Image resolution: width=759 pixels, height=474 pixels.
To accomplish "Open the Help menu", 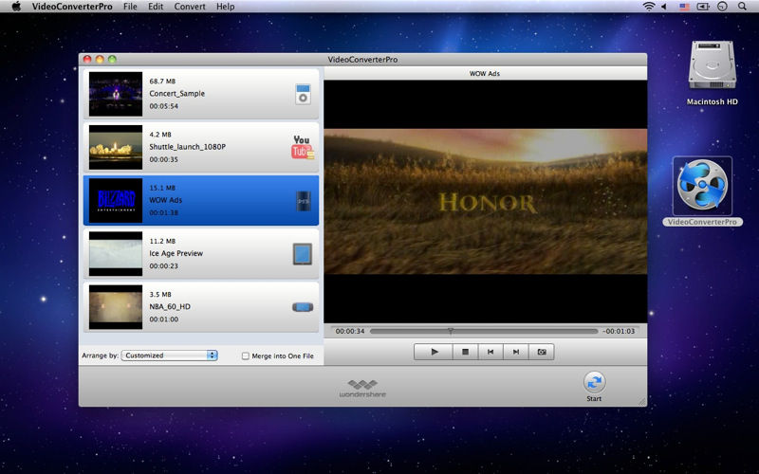I will pyautogui.click(x=226, y=7).
